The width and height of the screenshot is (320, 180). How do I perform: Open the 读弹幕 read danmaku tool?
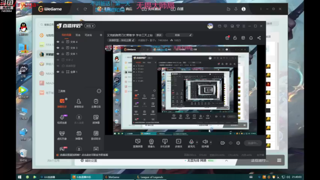coord(96,119)
